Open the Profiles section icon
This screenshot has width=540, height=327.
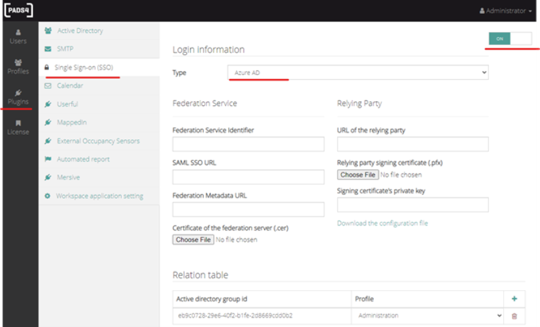point(18,62)
